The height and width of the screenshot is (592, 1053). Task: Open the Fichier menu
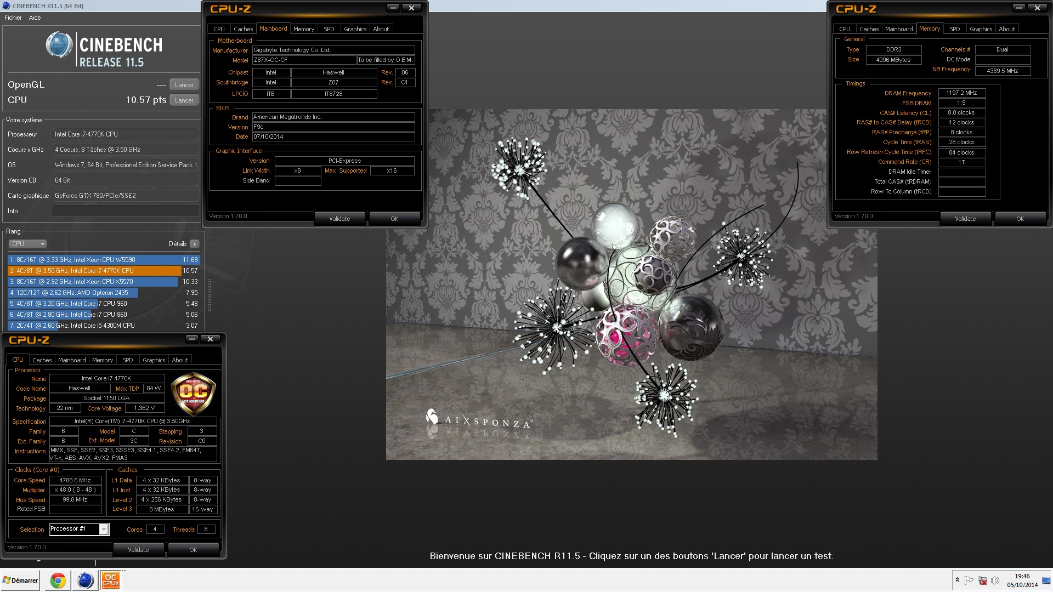[x=13, y=18]
